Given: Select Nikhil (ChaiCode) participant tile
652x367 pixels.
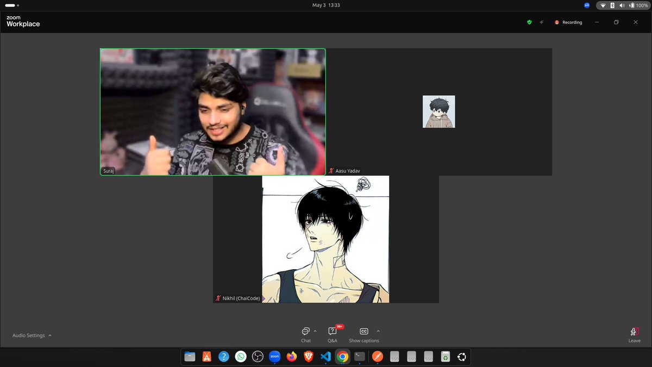Looking at the screenshot, I should click(326, 239).
